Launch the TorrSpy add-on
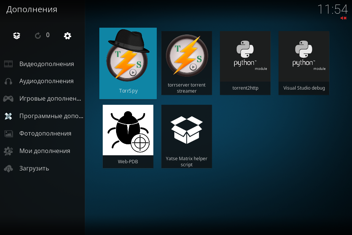352x235 pixels. point(128,63)
